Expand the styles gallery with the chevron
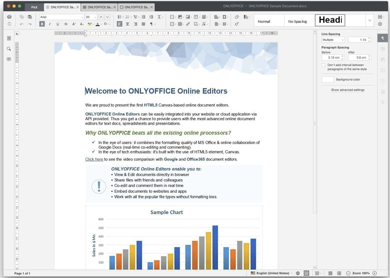Screen dimensions: 390x278 370,20
